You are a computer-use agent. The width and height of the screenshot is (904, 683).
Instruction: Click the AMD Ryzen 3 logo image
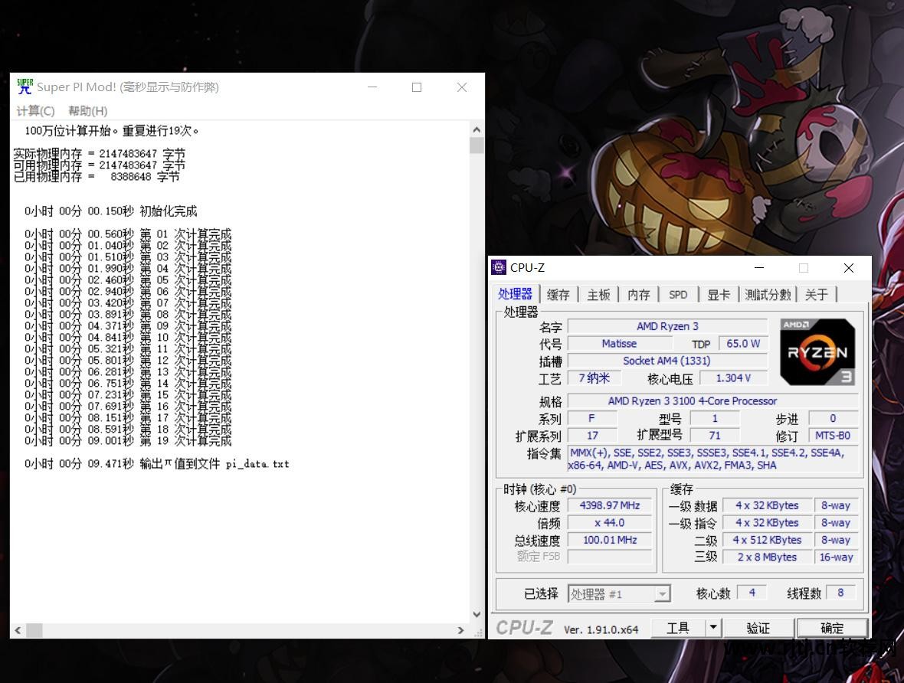(x=817, y=351)
